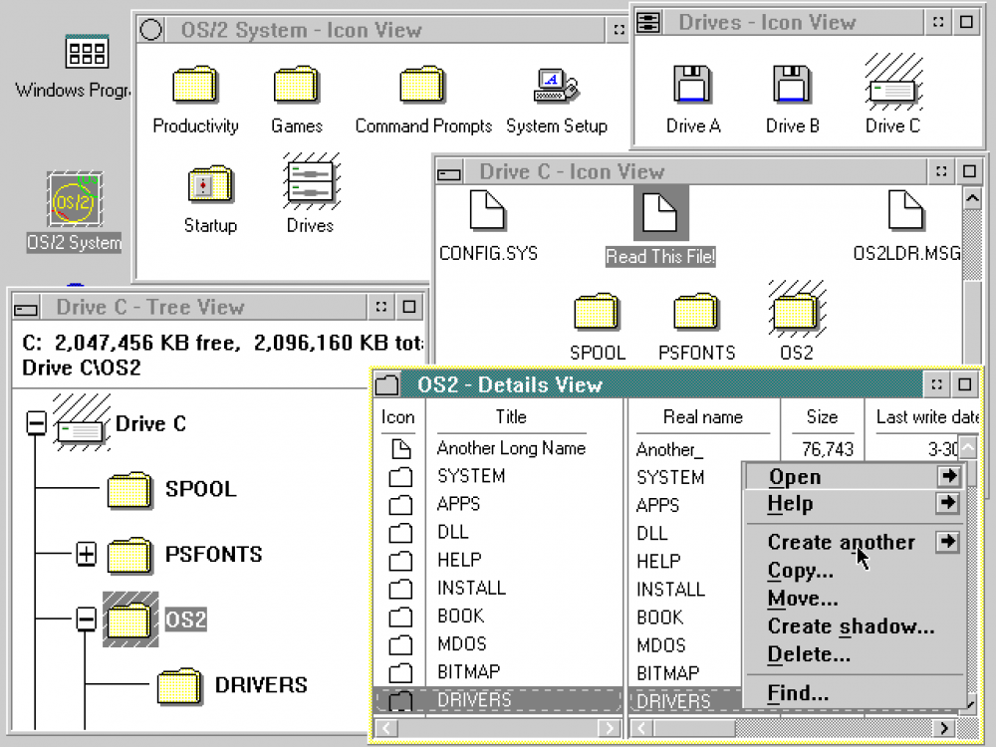This screenshot has width=996, height=747.
Task: Click the Real name column header
Action: [702, 417]
